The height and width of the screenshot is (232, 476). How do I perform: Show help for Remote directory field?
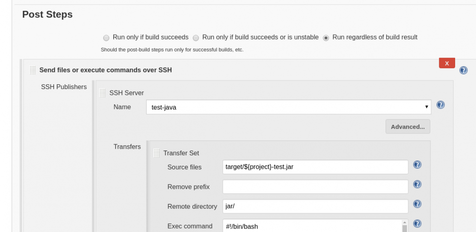click(x=417, y=204)
